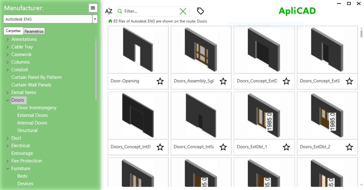Image resolution: width=364 pixels, height=190 pixels.
Task: Click the A-Z sort icon
Action: coord(109,11)
